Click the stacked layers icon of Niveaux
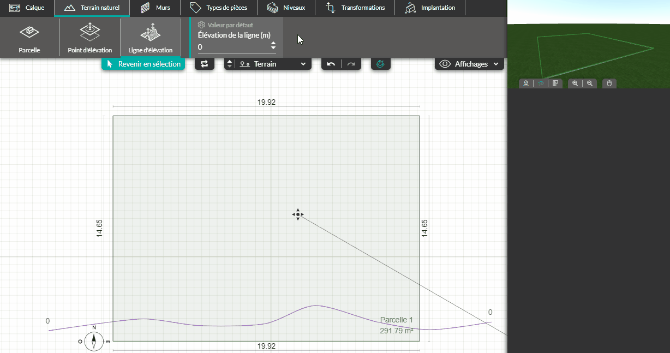The height and width of the screenshot is (353, 670). pos(273,8)
